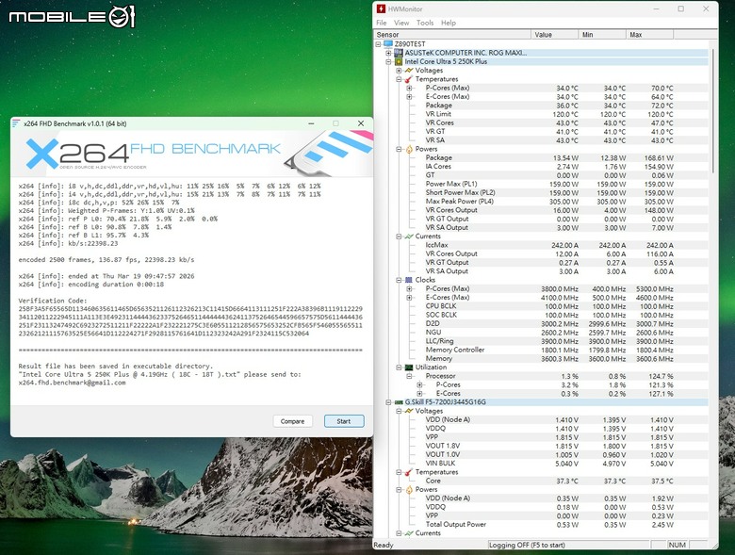Collapse the G.Skill F5-7200J3445G16G node
The image size is (735, 555).
pos(388,402)
